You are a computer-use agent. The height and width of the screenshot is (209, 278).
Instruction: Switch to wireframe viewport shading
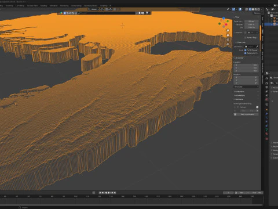point(250,9)
